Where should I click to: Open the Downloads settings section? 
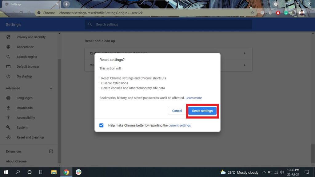pyautogui.click(x=9, y=108)
